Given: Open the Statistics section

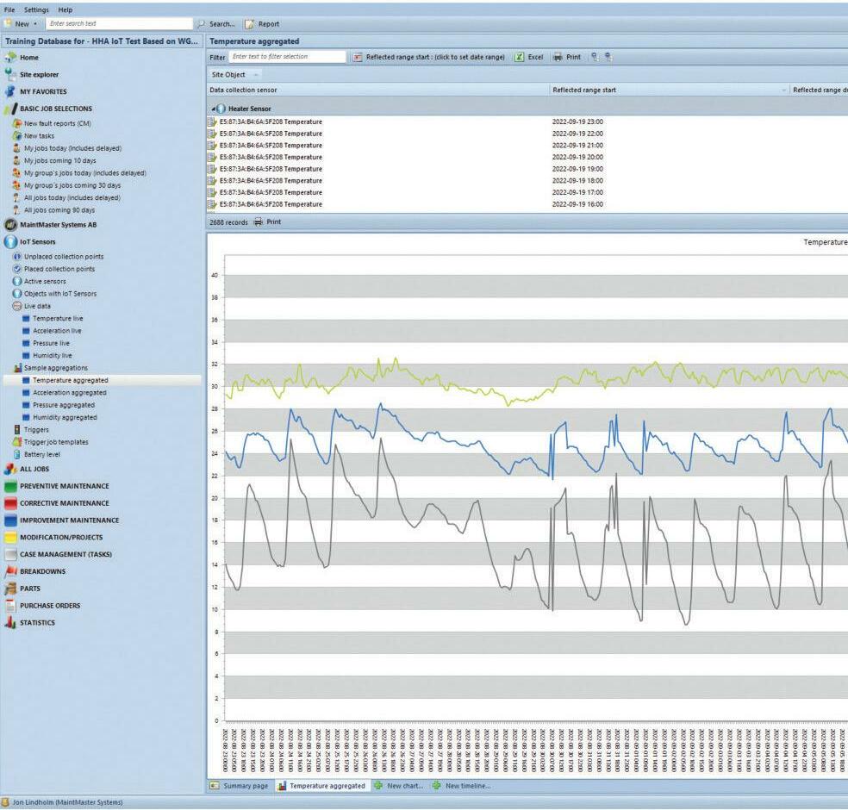Looking at the screenshot, I should pos(37,623).
